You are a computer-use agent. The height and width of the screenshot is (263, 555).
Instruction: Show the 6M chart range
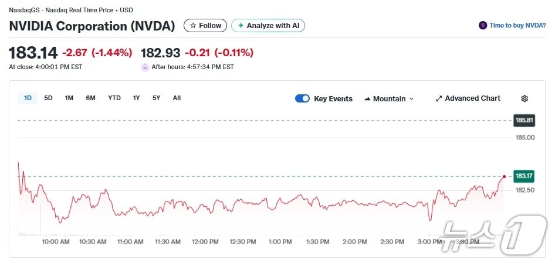tap(90, 98)
